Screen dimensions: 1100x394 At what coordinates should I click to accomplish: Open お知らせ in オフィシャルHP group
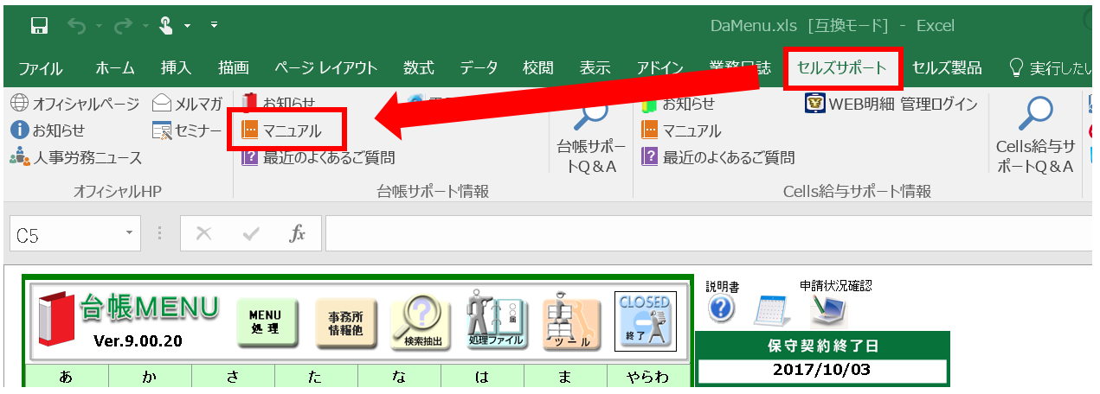pyautogui.click(x=48, y=130)
